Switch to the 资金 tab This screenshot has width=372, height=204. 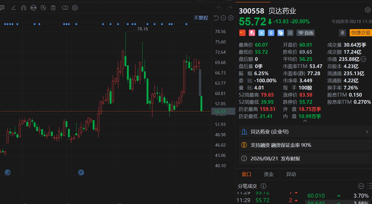pos(268,174)
